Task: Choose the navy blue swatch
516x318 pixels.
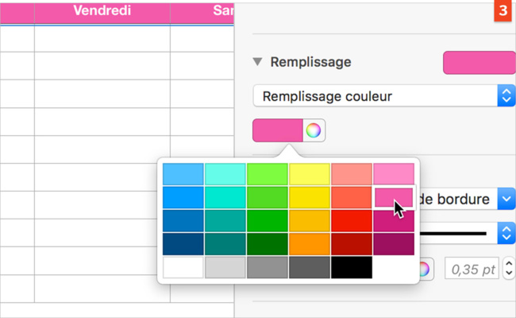Action: (x=183, y=243)
